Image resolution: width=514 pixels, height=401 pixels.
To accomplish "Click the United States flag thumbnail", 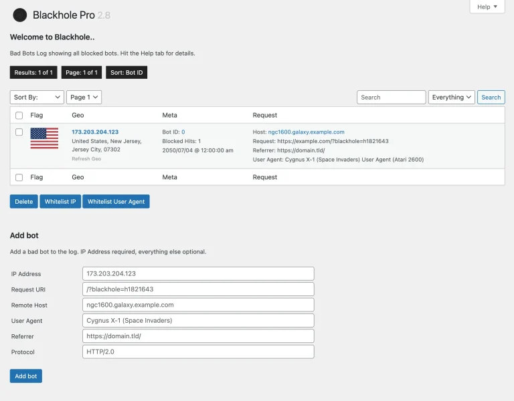I will coord(44,138).
